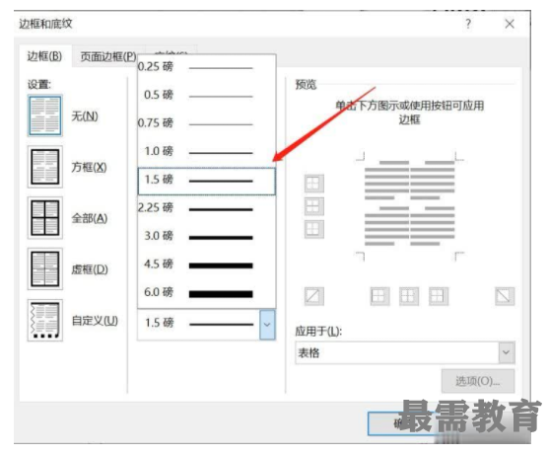Screen dimensions: 548x455
Task: Toggle diagonal up border button
Action: coord(314,296)
